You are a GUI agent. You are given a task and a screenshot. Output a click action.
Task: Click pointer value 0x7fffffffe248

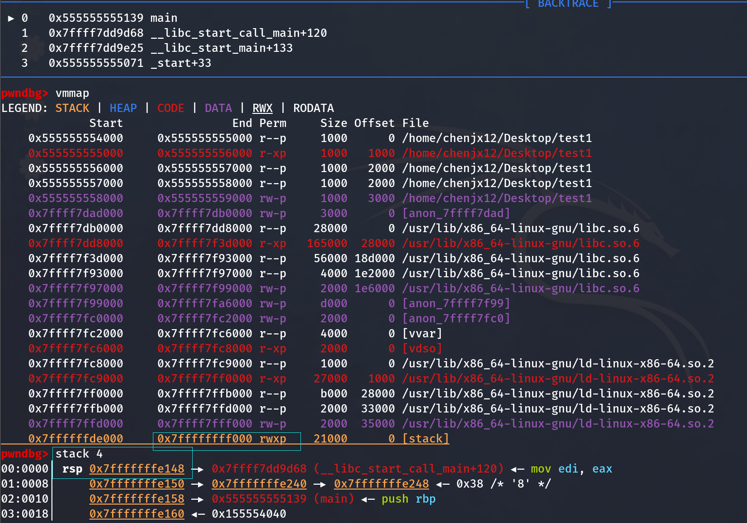point(382,484)
